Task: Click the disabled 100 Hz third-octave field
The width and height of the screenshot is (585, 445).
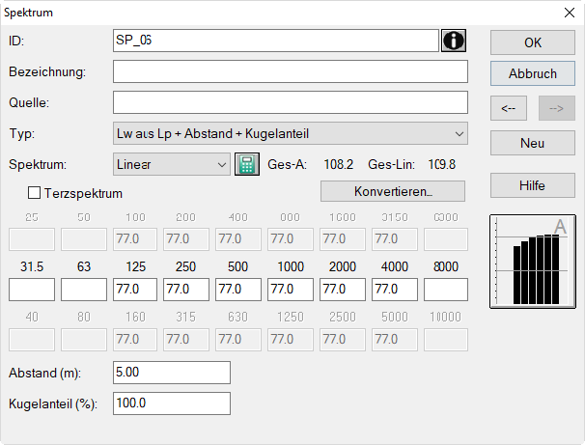Action: point(135,239)
